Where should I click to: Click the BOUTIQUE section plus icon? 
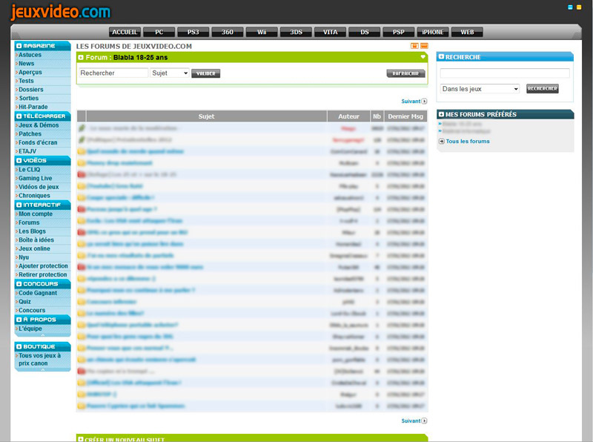(19, 346)
